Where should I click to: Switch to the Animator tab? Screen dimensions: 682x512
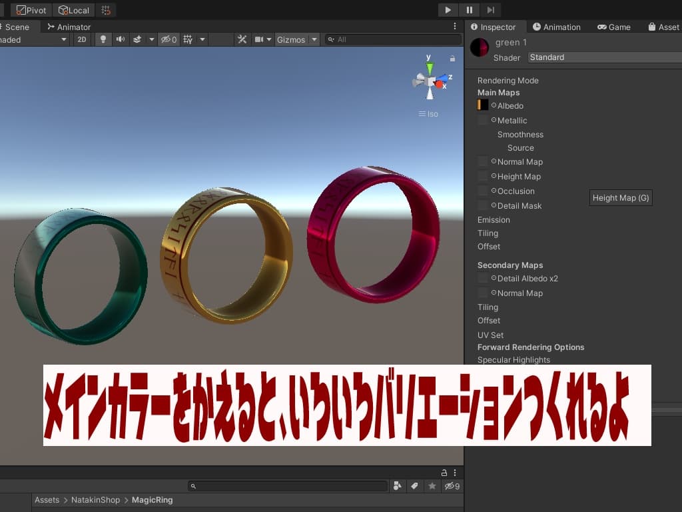tap(69, 27)
